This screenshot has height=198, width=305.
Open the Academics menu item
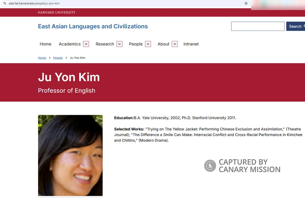(x=70, y=44)
